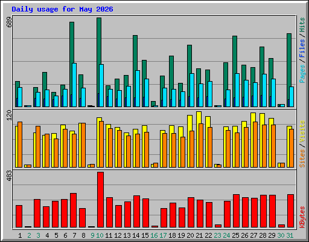Click day 30 on the x-axis

(x=281, y=235)
